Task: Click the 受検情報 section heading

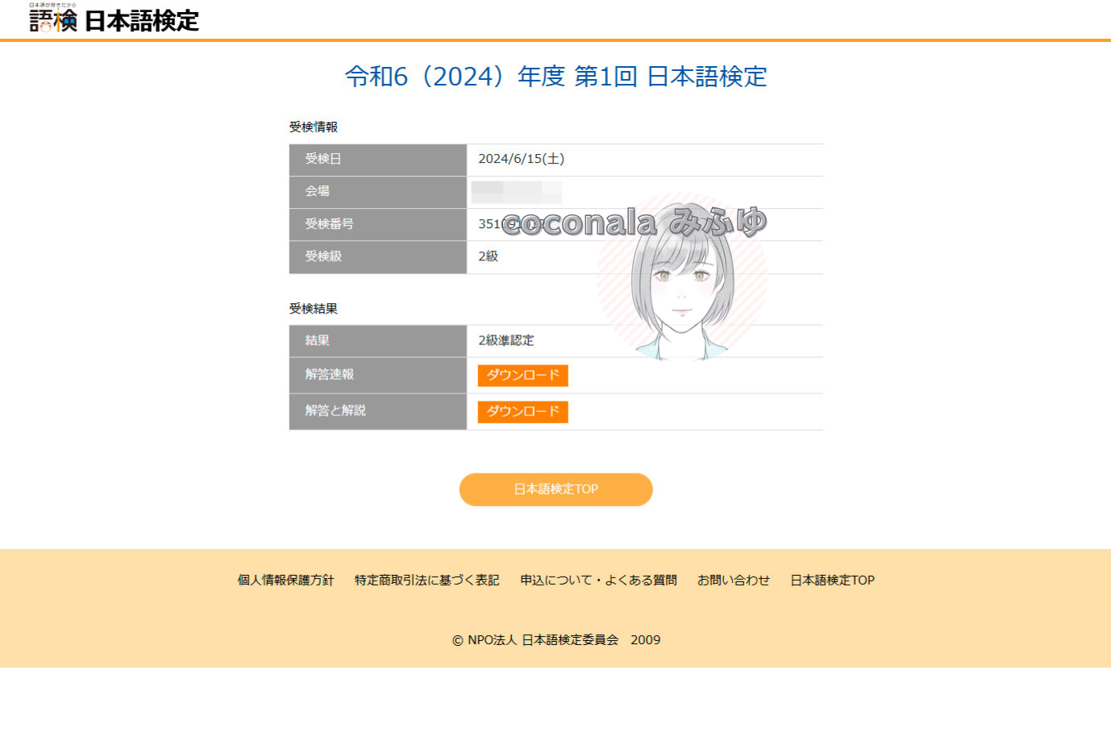Action: 314,127
